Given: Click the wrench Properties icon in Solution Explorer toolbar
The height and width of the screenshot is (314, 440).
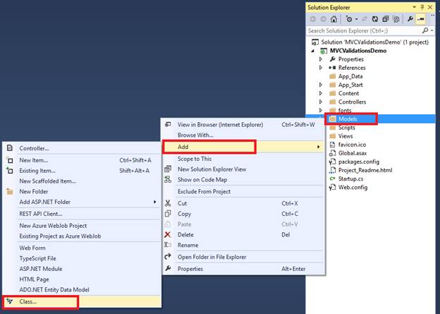Looking at the screenshot, I should (x=410, y=19).
